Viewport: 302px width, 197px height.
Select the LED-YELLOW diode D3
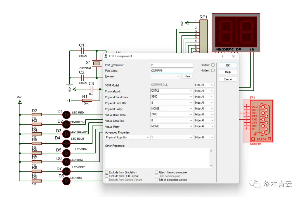tap(66, 134)
